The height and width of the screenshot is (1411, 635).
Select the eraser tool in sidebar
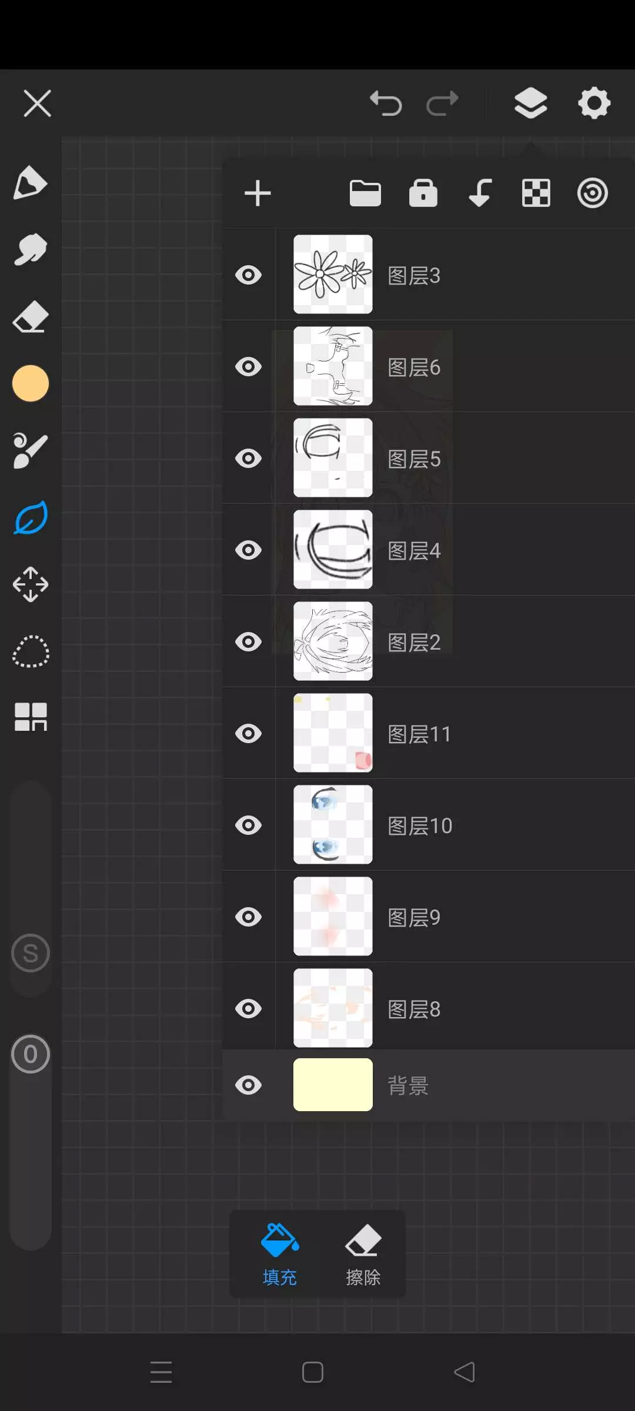click(31, 318)
